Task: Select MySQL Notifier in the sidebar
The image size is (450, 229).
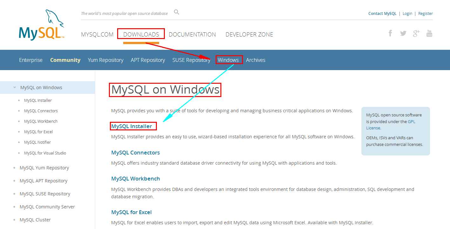Action: (x=37, y=142)
